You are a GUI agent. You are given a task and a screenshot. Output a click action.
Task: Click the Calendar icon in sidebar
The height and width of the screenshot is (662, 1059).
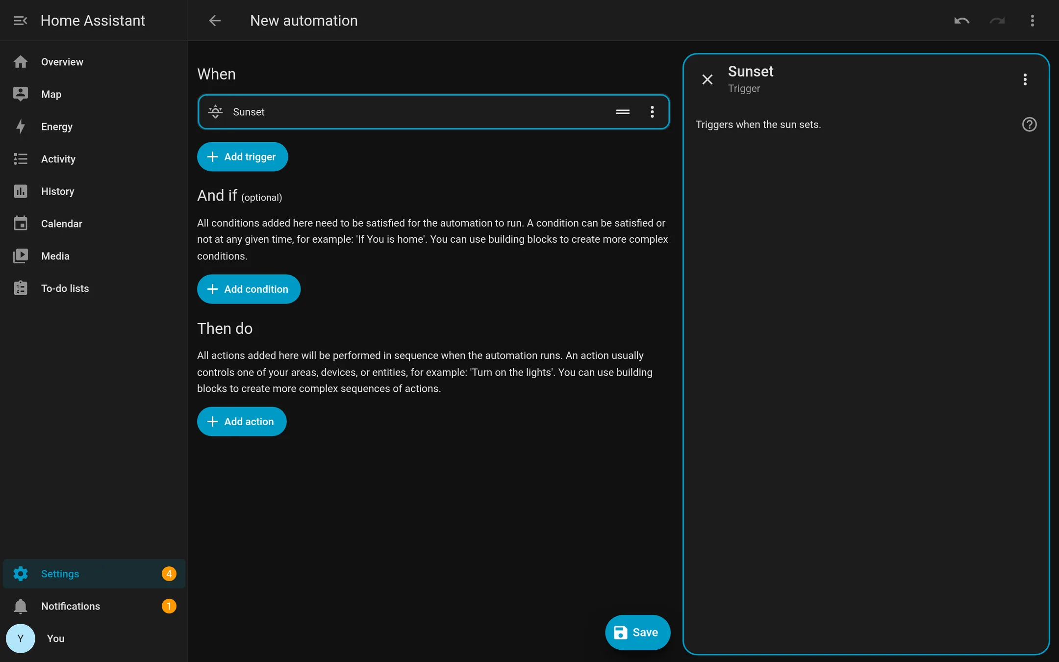20,224
